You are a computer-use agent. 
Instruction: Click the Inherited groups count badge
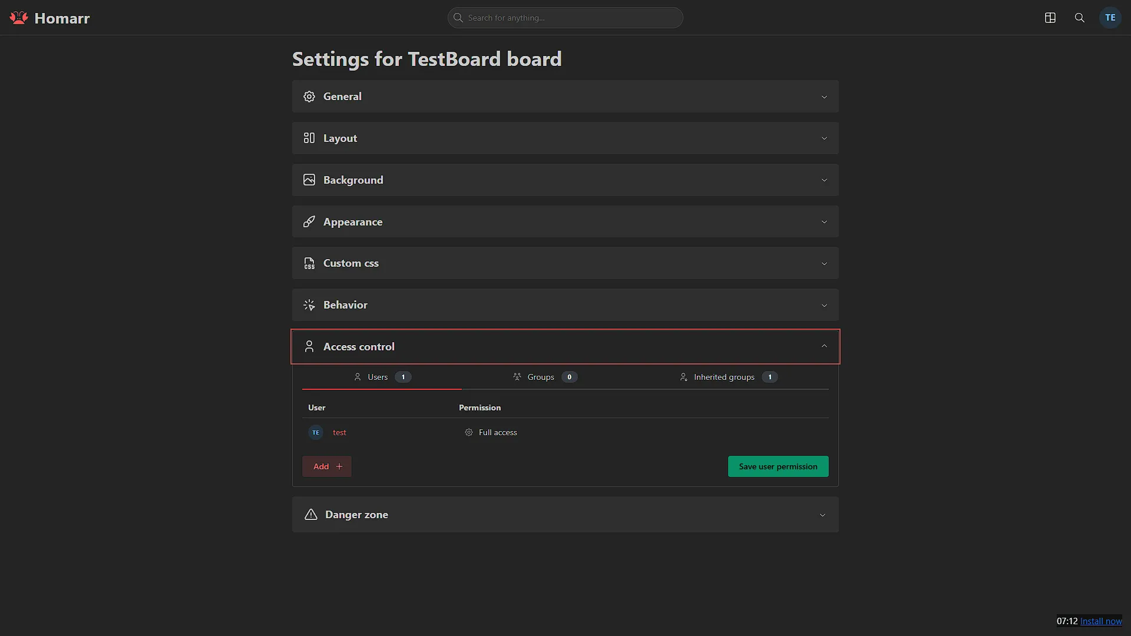coord(769,377)
